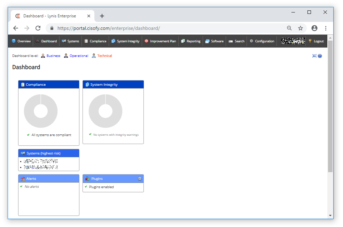
Task: View site info via padlock icon
Action: tap(52, 28)
